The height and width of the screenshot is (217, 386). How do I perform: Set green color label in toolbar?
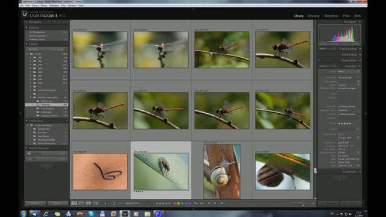[182, 204]
